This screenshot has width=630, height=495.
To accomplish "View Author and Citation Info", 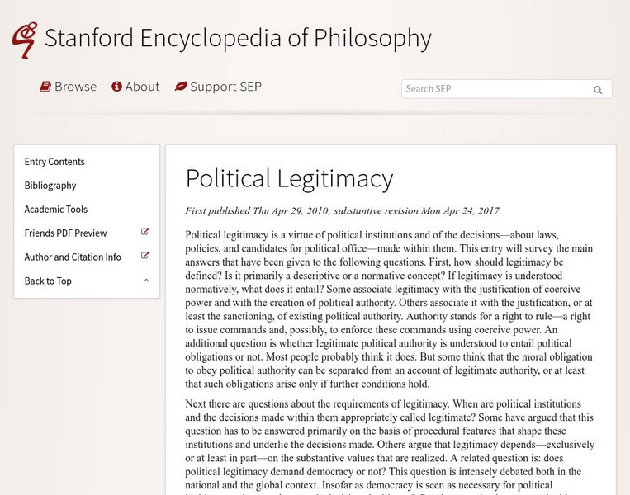I will click(73, 257).
